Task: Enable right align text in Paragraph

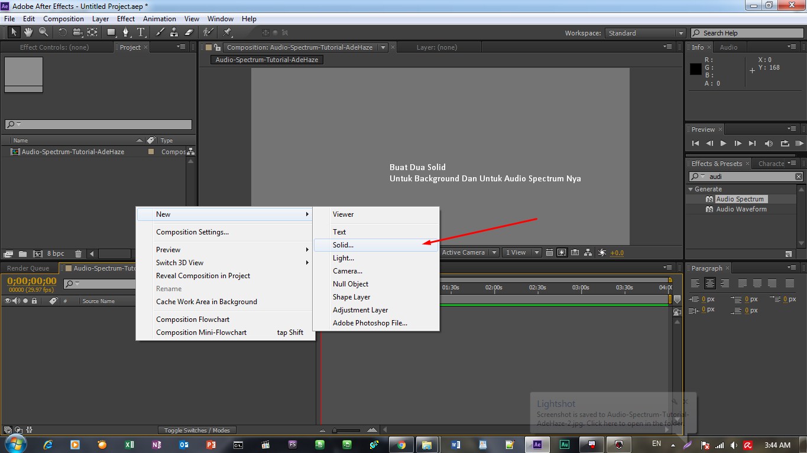Action: [724, 283]
